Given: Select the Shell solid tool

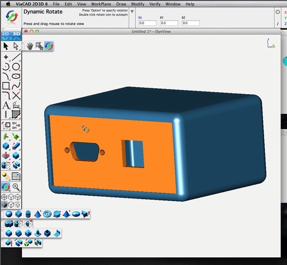Looking at the screenshot, I should click(x=47, y=233).
